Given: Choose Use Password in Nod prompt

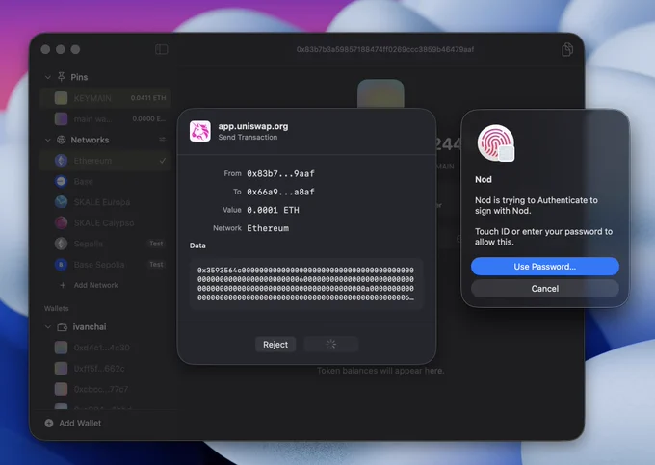Looking at the screenshot, I should [545, 267].
